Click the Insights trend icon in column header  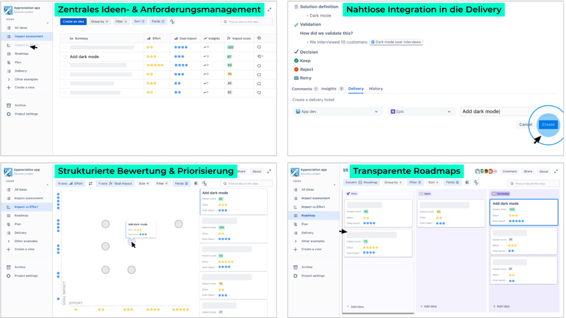tap(205, 38)
